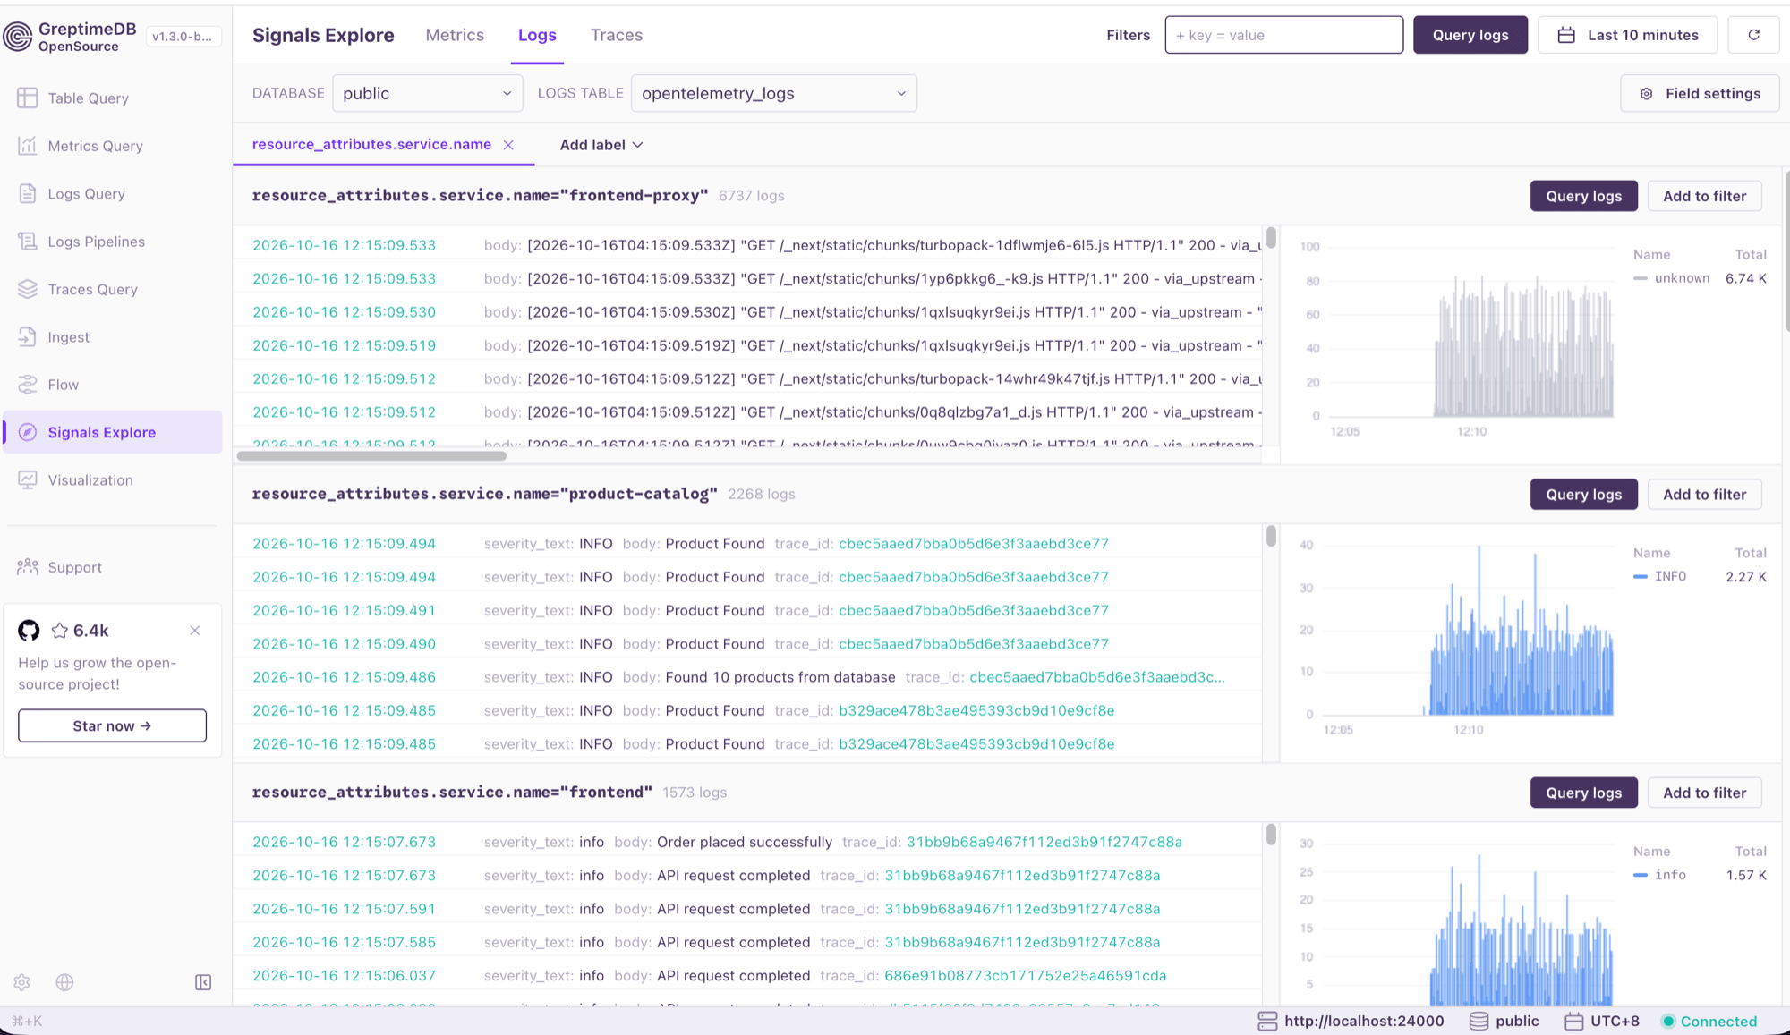Image resolution: width=1790 pixels, height=1035 pixels.
Task: Add frontend-proxy group to filter
Action: (1704, 196)
